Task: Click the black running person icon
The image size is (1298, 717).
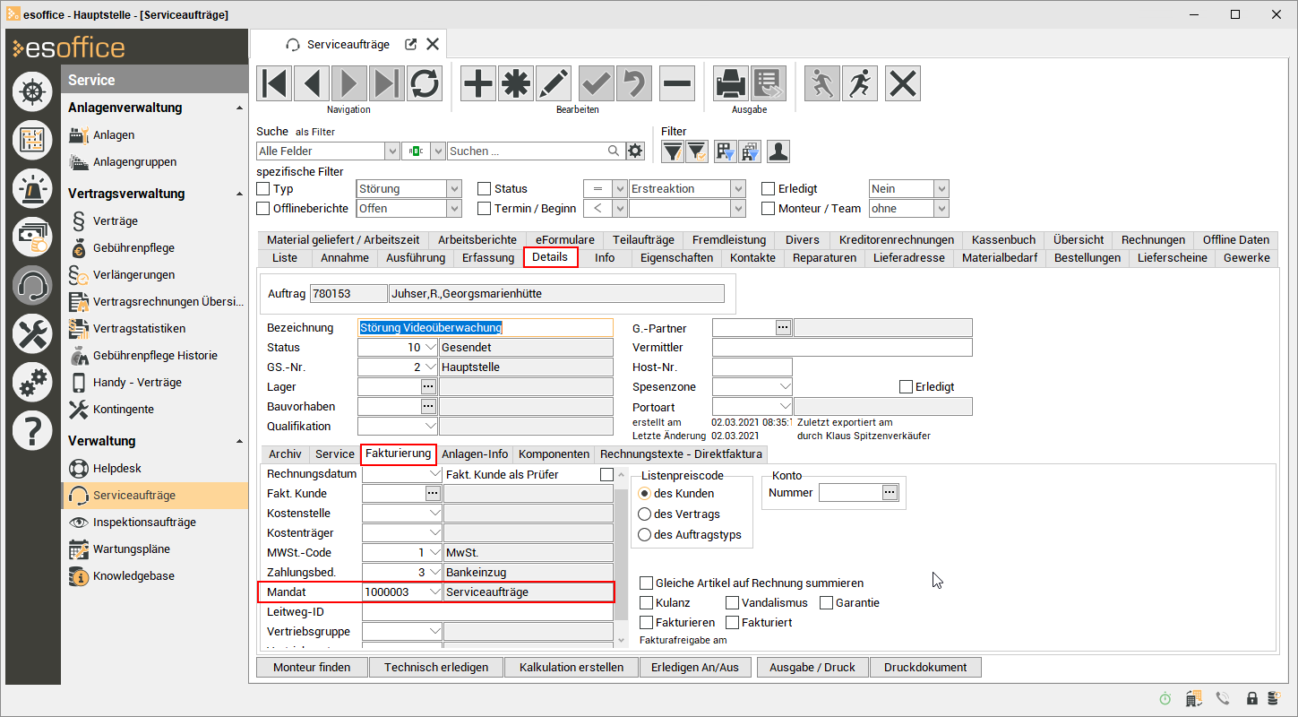Action: tap(859, 83)
